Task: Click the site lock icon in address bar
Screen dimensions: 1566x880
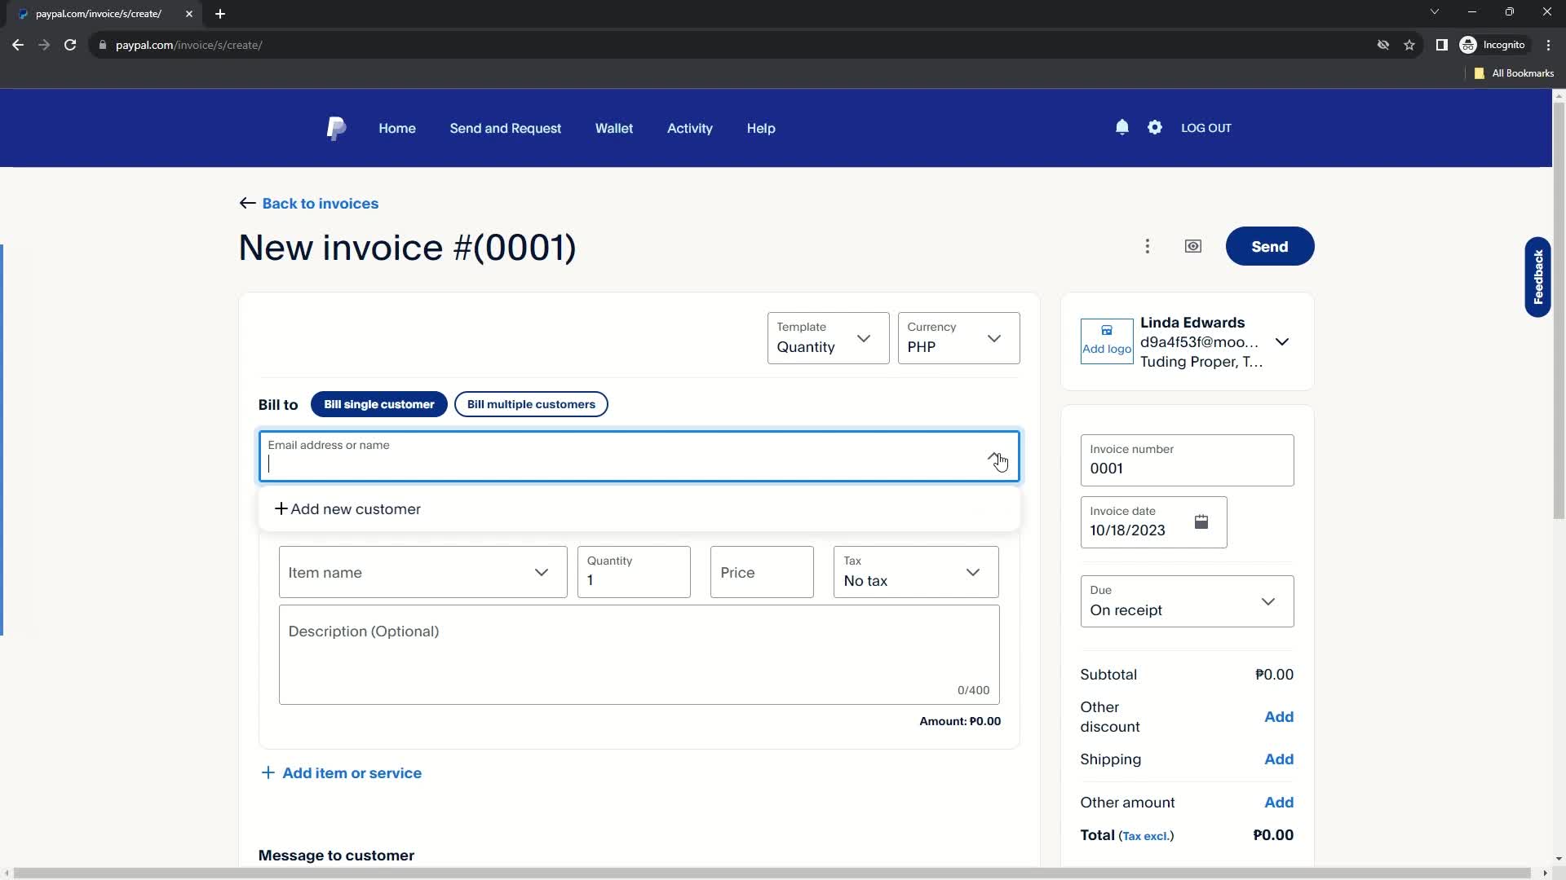Action: (x=102, y=45)
